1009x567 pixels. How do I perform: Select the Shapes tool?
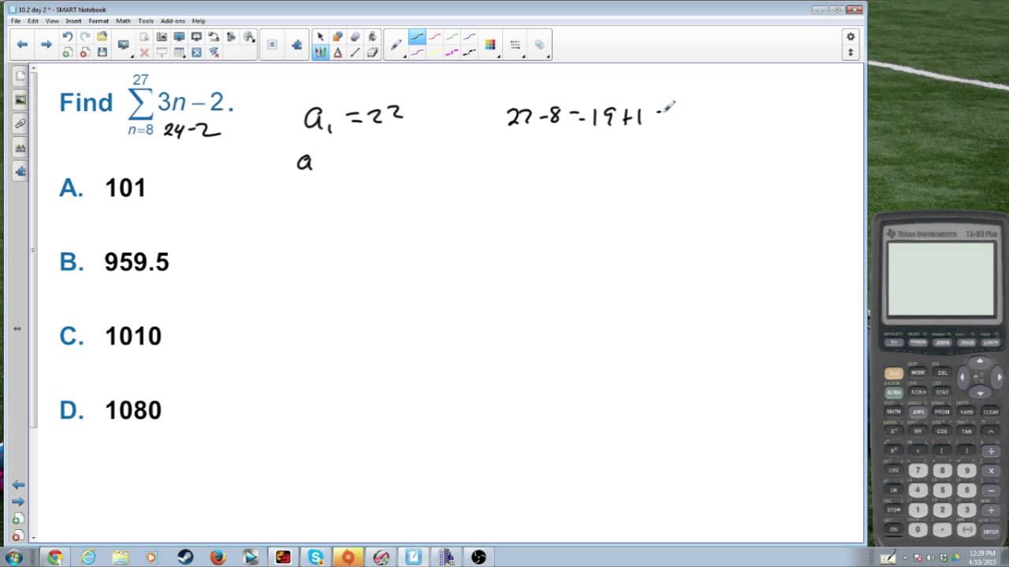pyautogui.click(x=337, y=36)
